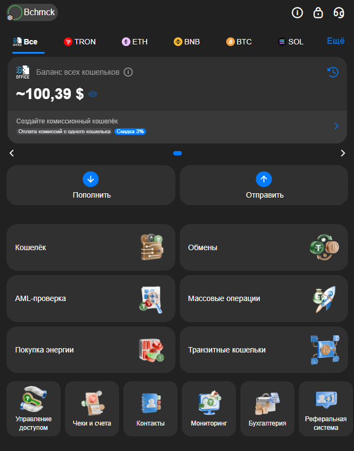Click the +1 icon for Реферальная система
Screen dimensions: 354x451
pos(326,400)
